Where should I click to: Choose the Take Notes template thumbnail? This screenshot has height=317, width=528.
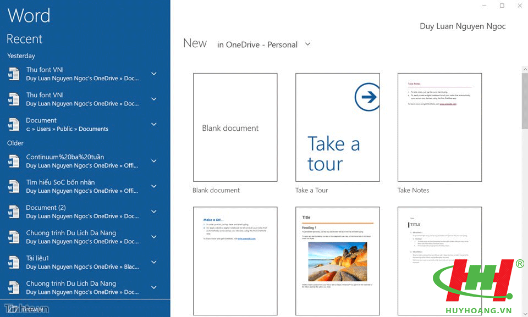pos(439,127)
